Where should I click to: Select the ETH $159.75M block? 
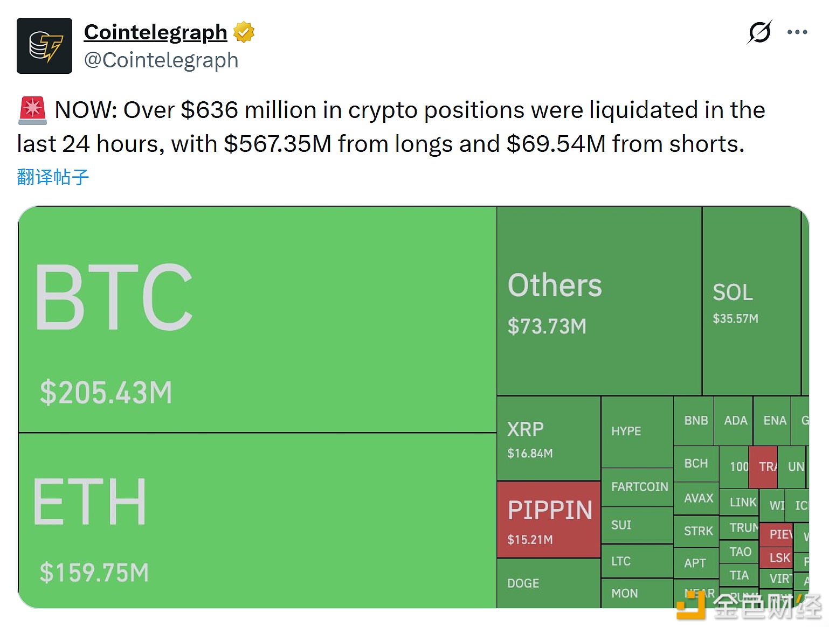[257, 520]
